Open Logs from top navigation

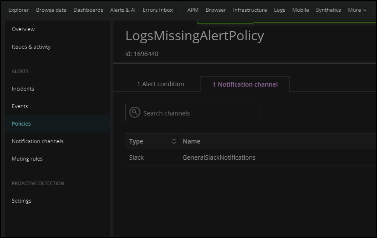(x=280, y=10)
